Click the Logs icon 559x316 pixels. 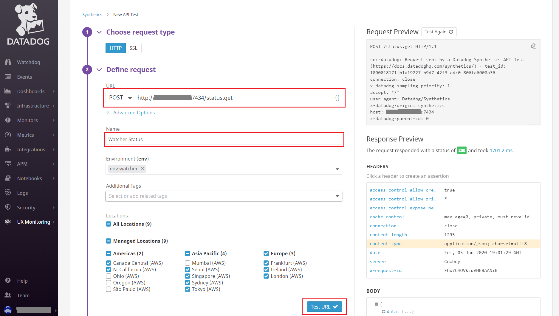coord(8,193)
